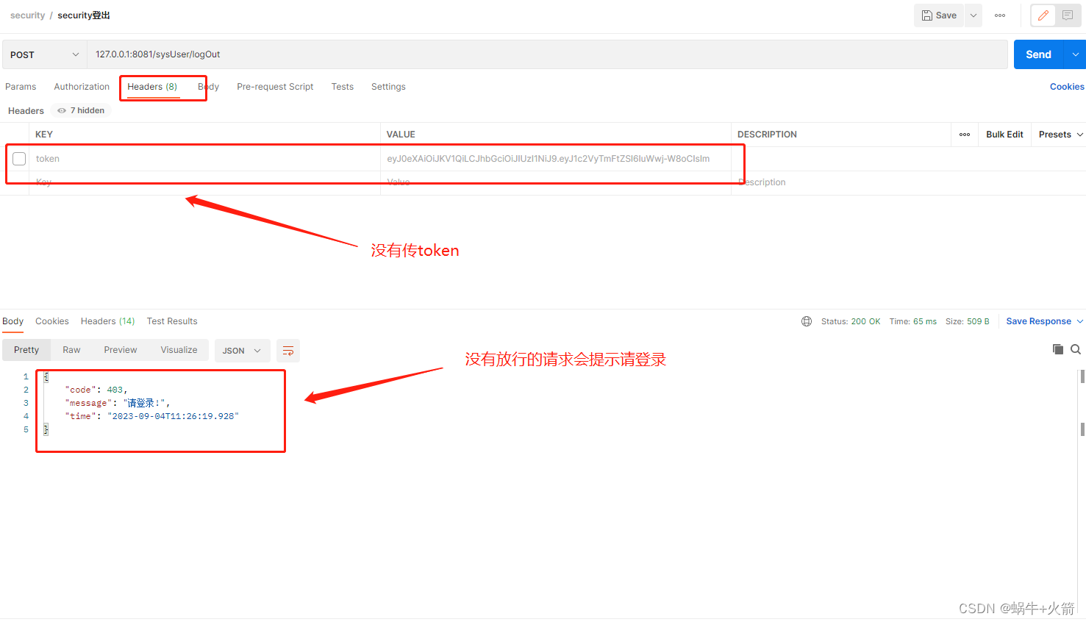This screenshot has height=622, width=1086.
Task: Toggle the wrap lines icon
Action: coord(288,351)
